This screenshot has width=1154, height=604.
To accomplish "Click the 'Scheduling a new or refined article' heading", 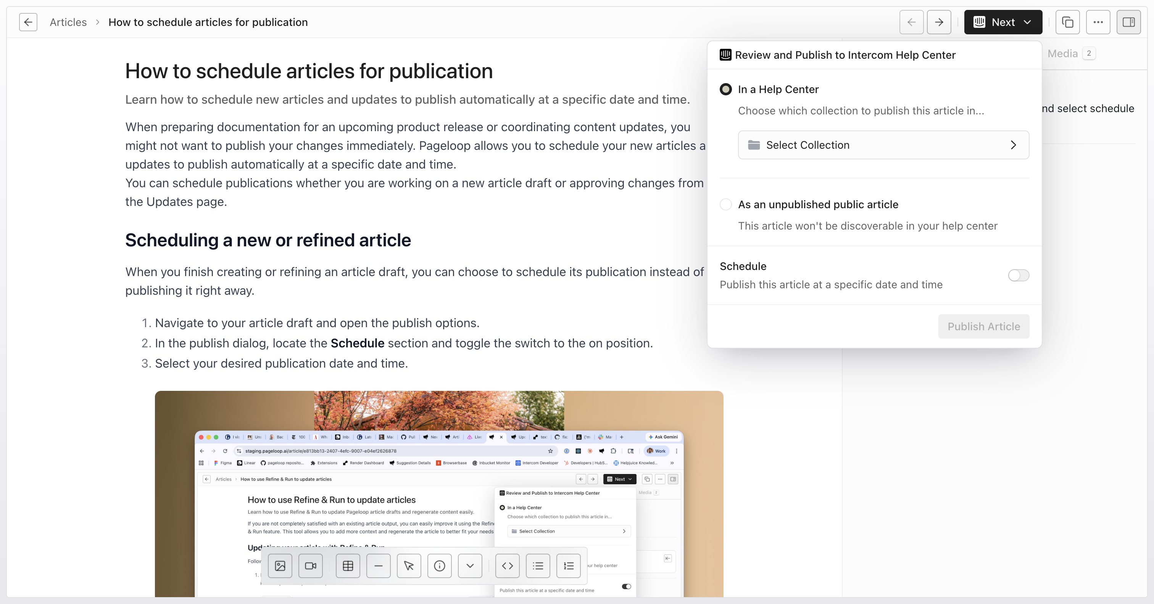I will click(268, 240).
